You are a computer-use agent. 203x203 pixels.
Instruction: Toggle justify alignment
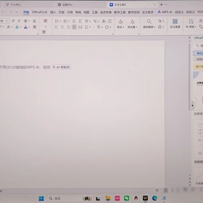click(x=74, y=27)
